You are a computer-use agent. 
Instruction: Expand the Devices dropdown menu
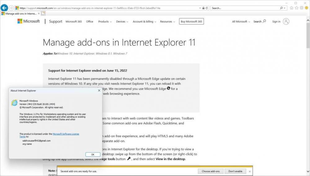tap(122, 22)
